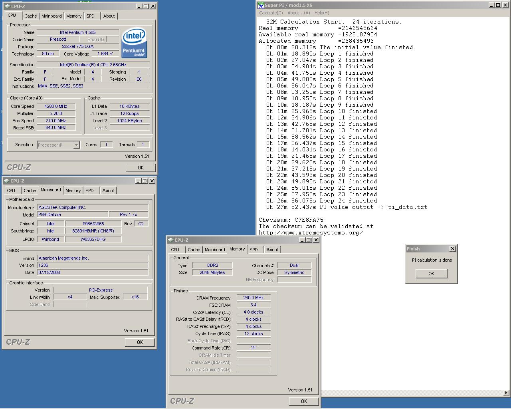The image size is (511, 409).
Task: Click the Core Speed 4200.0 MHz value
Action: (x=56, y=106)
